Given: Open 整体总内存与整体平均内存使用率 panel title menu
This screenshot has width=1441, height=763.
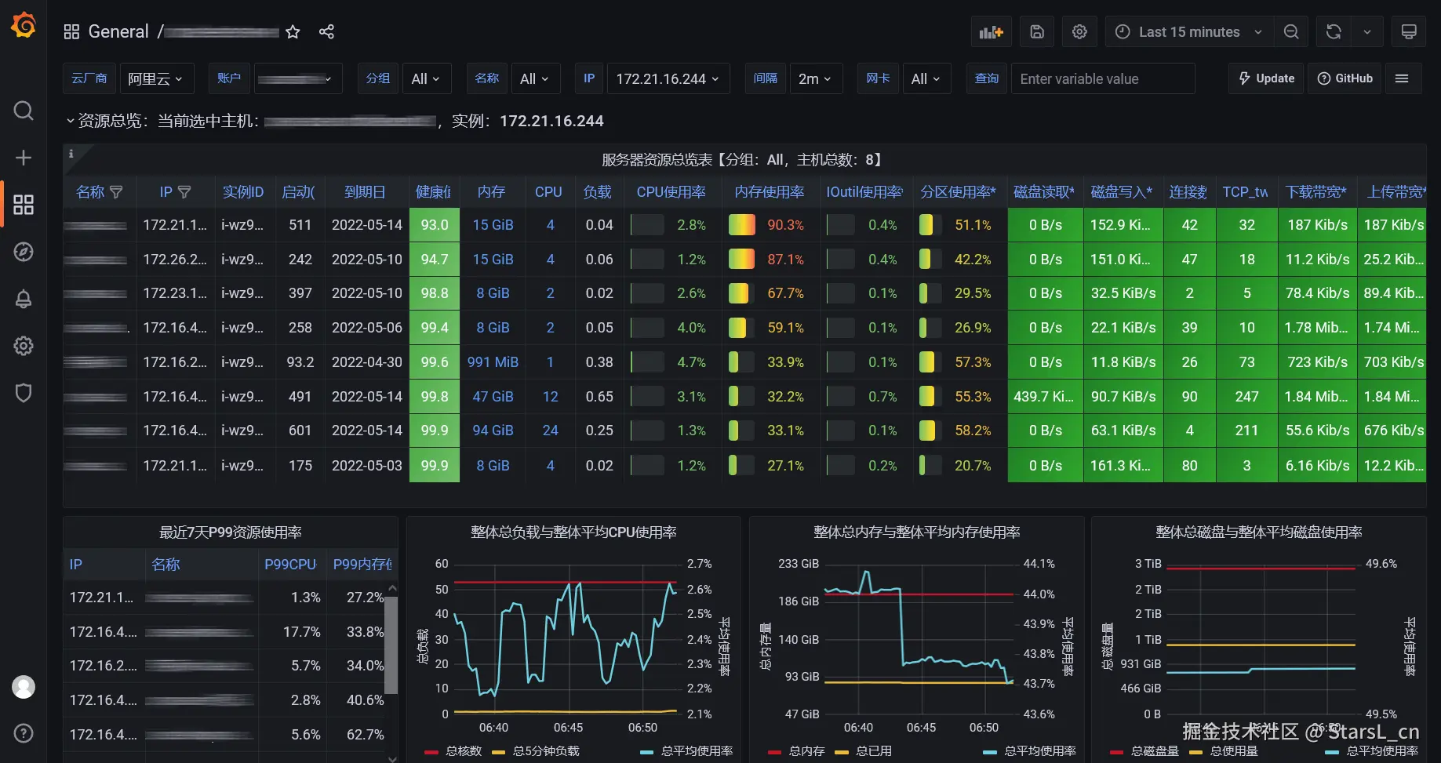Looking at the screenshot, I should (916, 532).
